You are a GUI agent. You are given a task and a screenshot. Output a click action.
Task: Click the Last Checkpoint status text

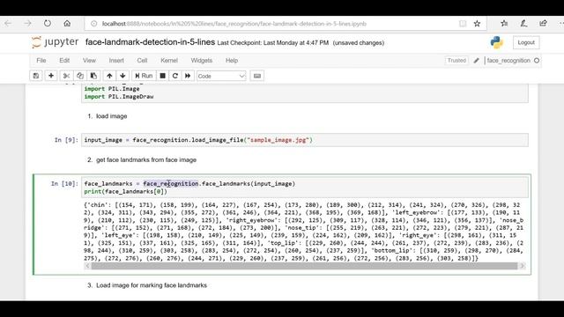point(272,43)
